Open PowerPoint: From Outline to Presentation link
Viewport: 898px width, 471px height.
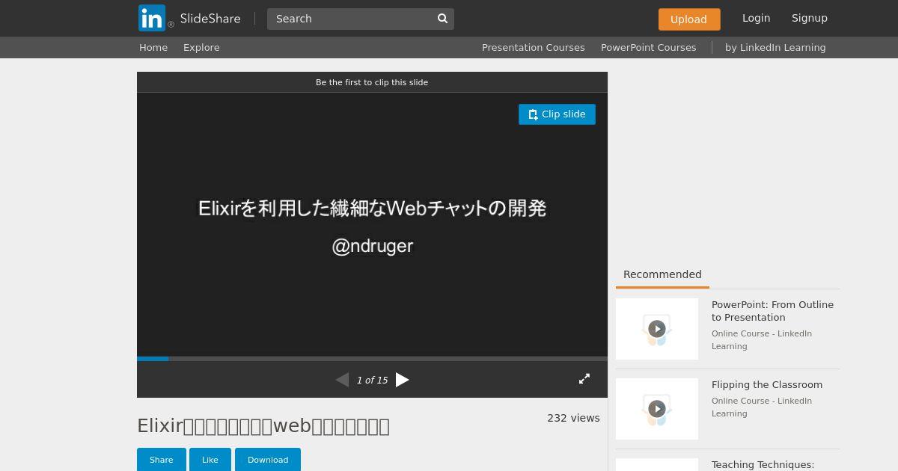(x=772, y=311)
